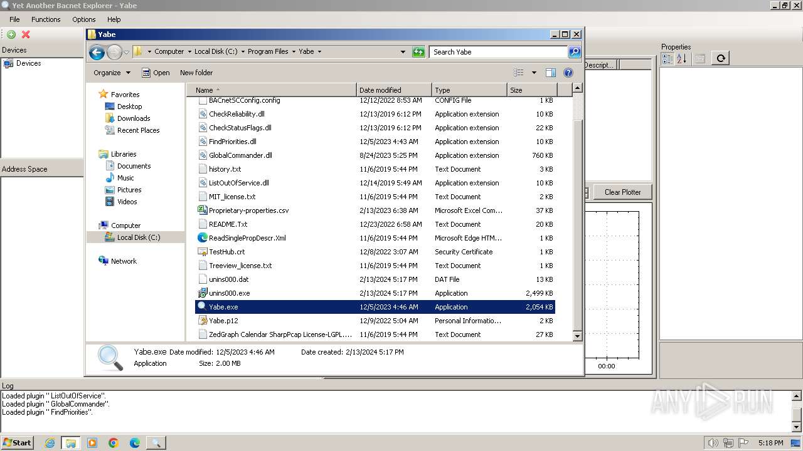The width and height of the screenshot is (803, 451).
Task: Expand the Yabe breadcrumb arrow
Action: [319, 52]
